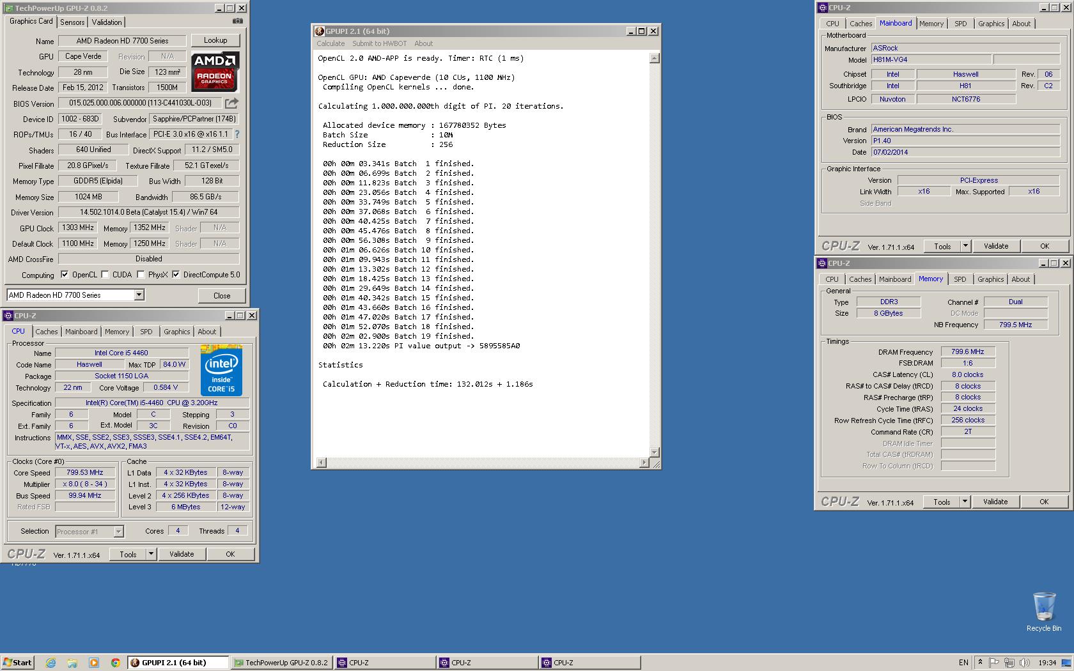Image resolution: width=1074 pixels, height=671 pixels.
Task: Open the Recycle Bin on the desktop
Action: coord(1044,612)
